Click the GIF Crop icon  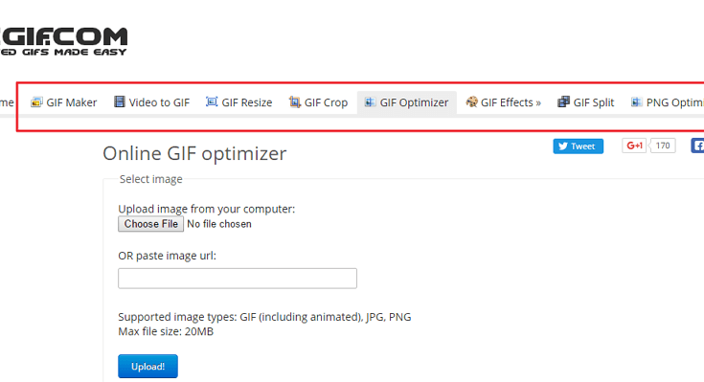pyautogui.click(x=295, y=102)
